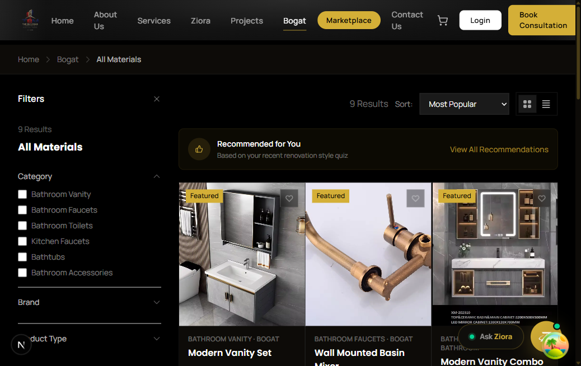
Task: Click the Modern Vanity Set title
Action: 229,353
